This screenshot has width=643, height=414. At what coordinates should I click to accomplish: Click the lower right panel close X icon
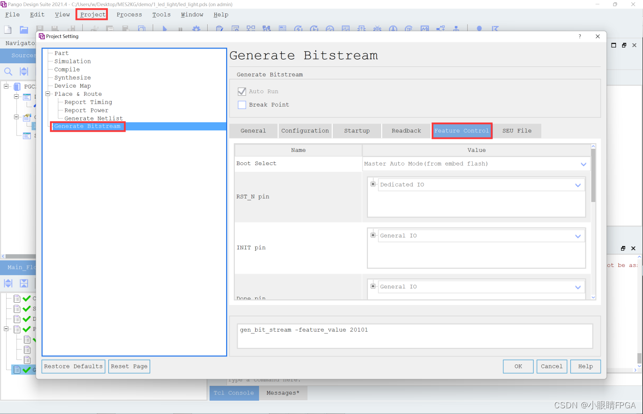click(x=633, y=248)
